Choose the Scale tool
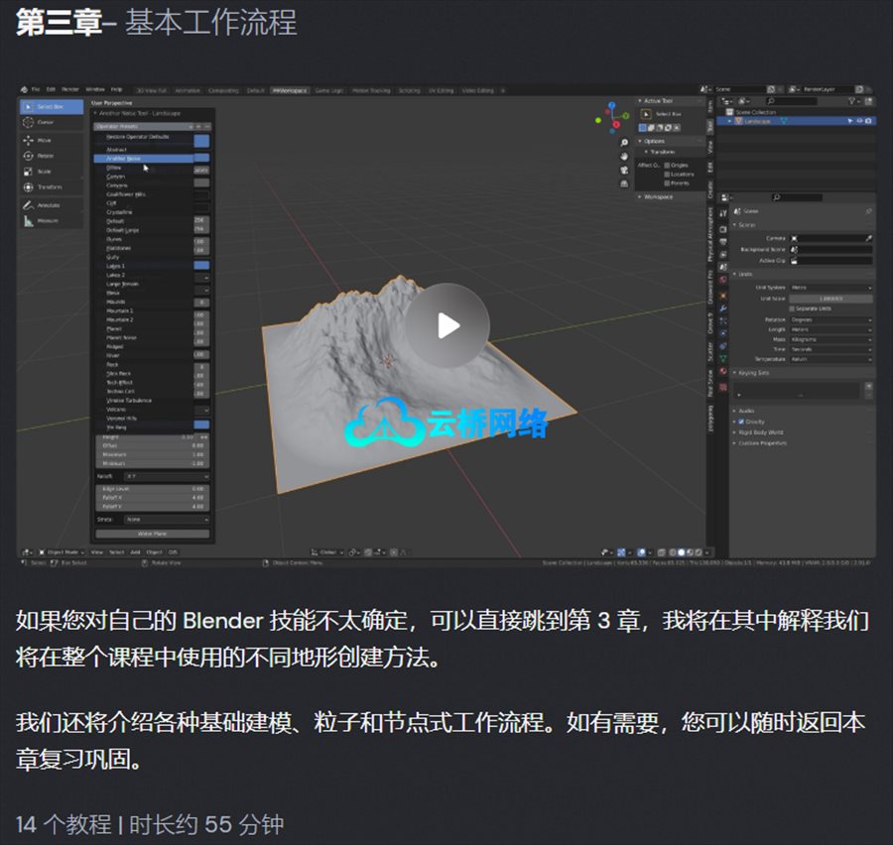893x845 pixels. click(46, 171)
